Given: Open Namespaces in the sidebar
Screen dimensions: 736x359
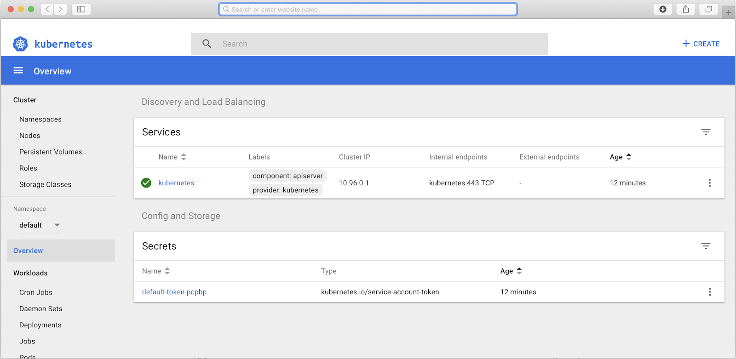Looking at the screenshot, I should [x=40, y=119].
